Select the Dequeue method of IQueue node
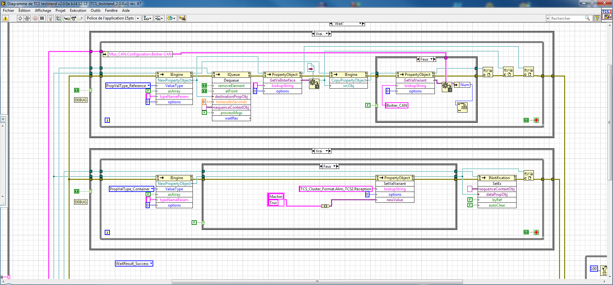Image resolution: width=613 pixels, height=285 pixels. click(231, 80)
